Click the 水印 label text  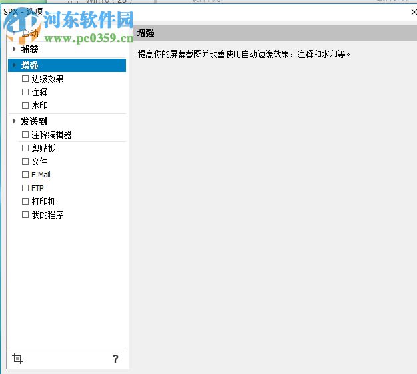(x=39, y=105)
